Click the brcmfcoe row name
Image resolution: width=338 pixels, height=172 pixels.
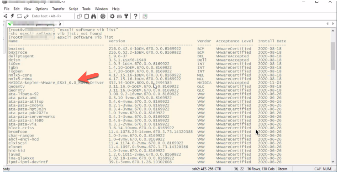[18, 132]
